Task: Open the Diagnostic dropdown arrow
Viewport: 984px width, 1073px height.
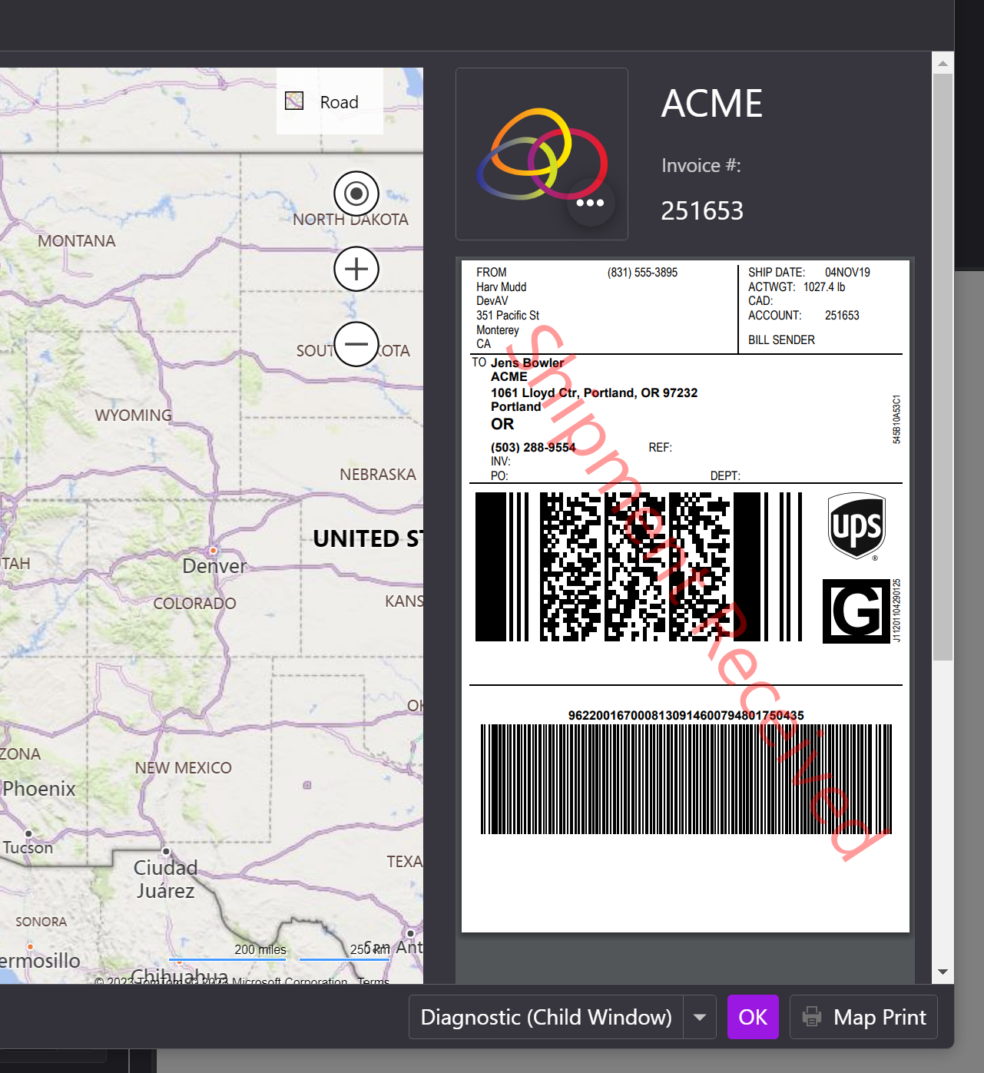Action: pyautogui.click(x=700, y=1017)
